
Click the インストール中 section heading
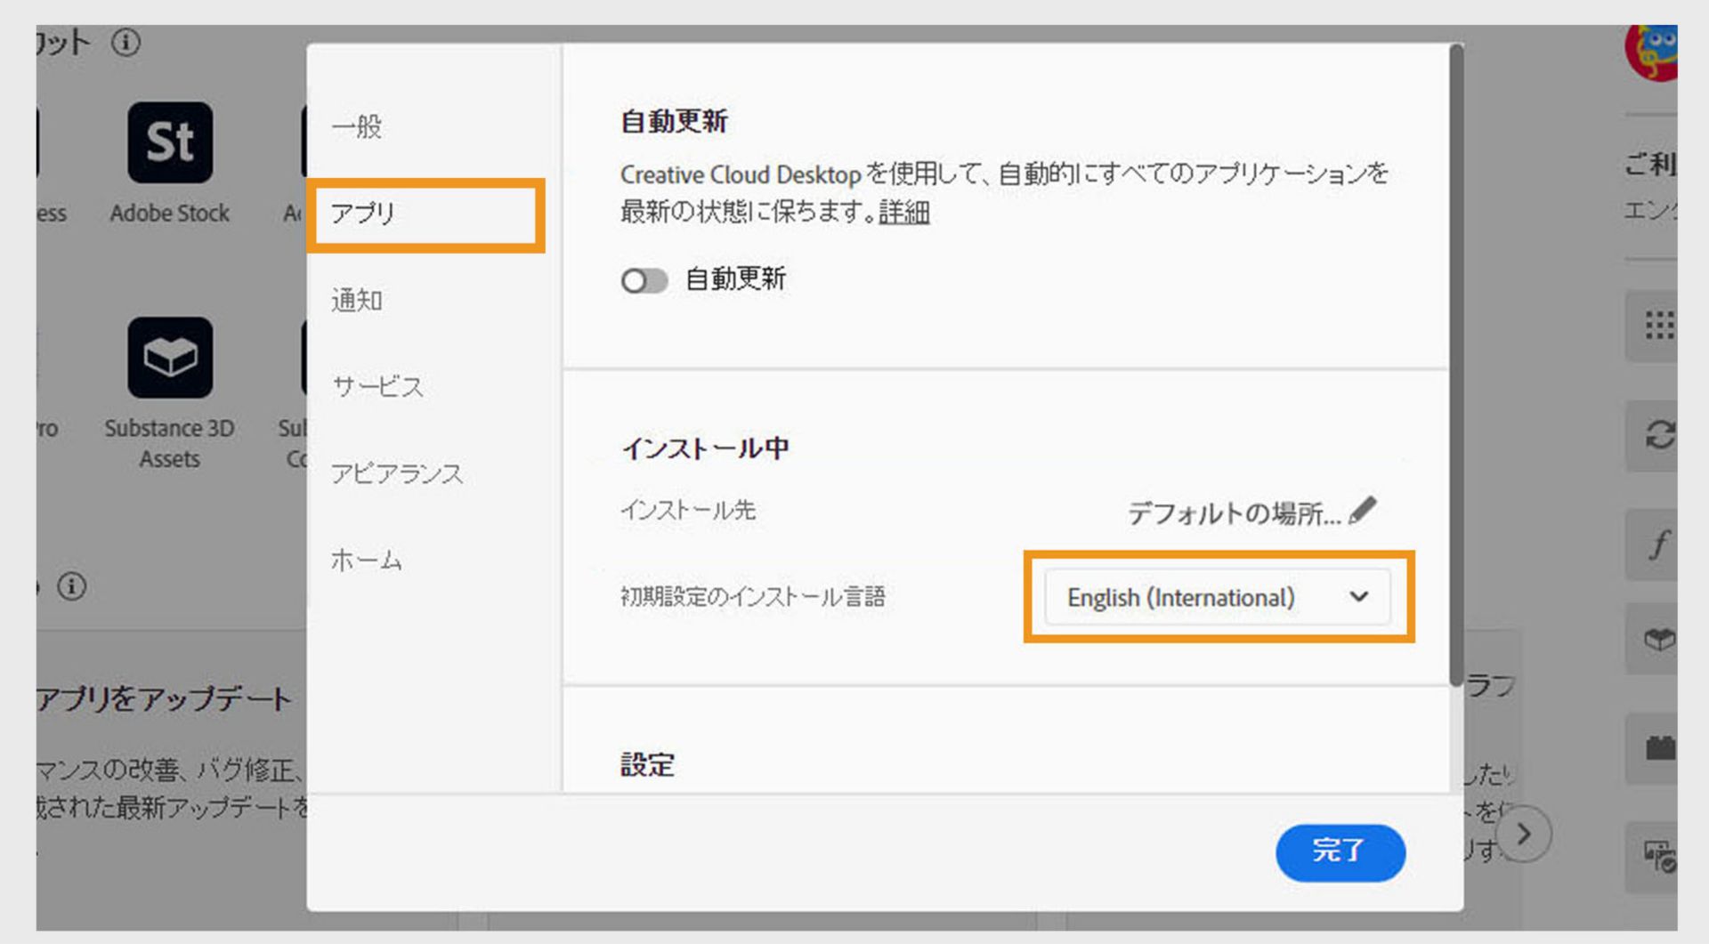[x=705, y=448]
